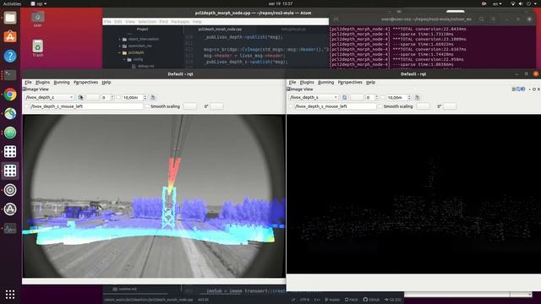The height and width of the screenshot is (304, 541).
Task: Open the Trash desktop icon
Action: 37,48
